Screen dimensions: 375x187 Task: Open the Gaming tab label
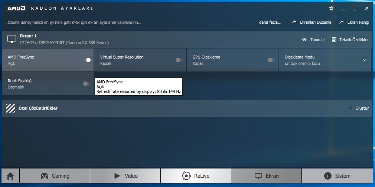click(x=61, y=176)
